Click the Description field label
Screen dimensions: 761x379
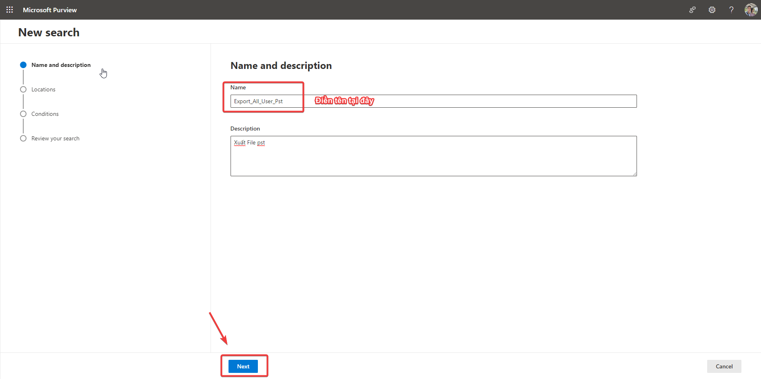[245, 129]
